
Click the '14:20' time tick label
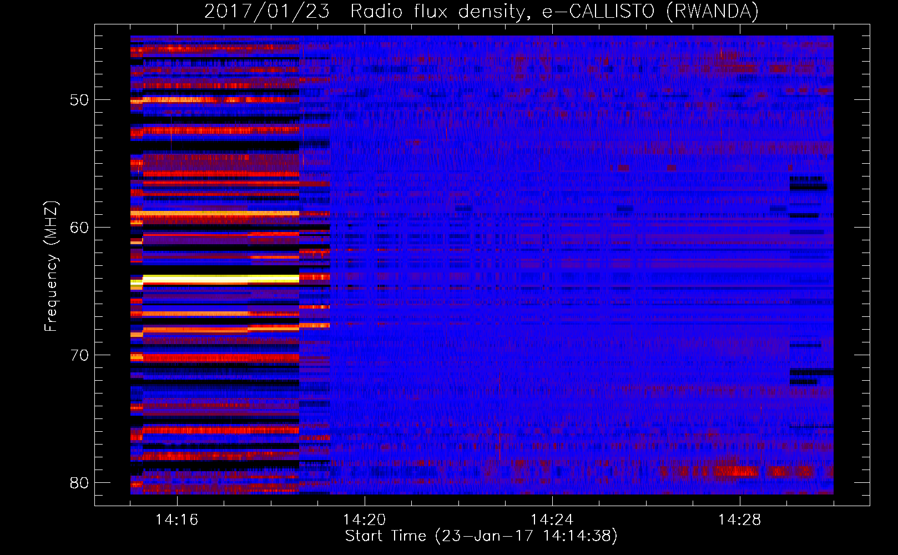pyautogui.click(x=365, y=519)
